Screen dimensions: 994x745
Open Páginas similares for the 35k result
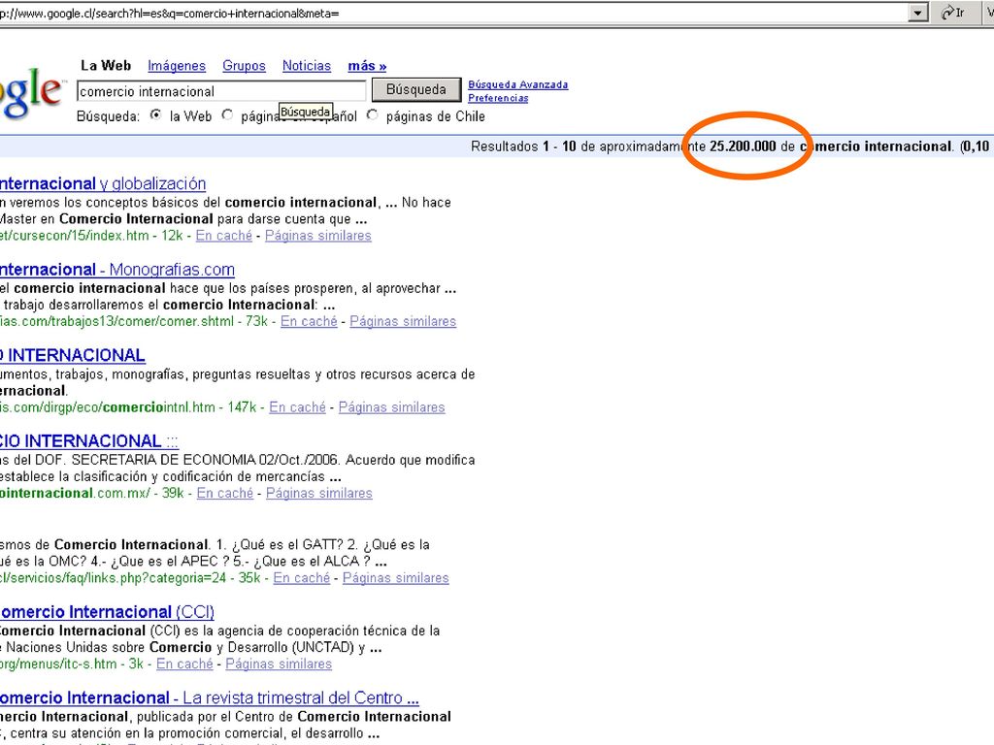[x=396, y=578]
